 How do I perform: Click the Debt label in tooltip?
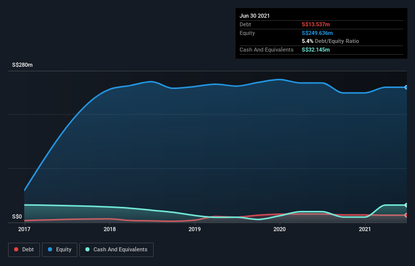(245, 24)
